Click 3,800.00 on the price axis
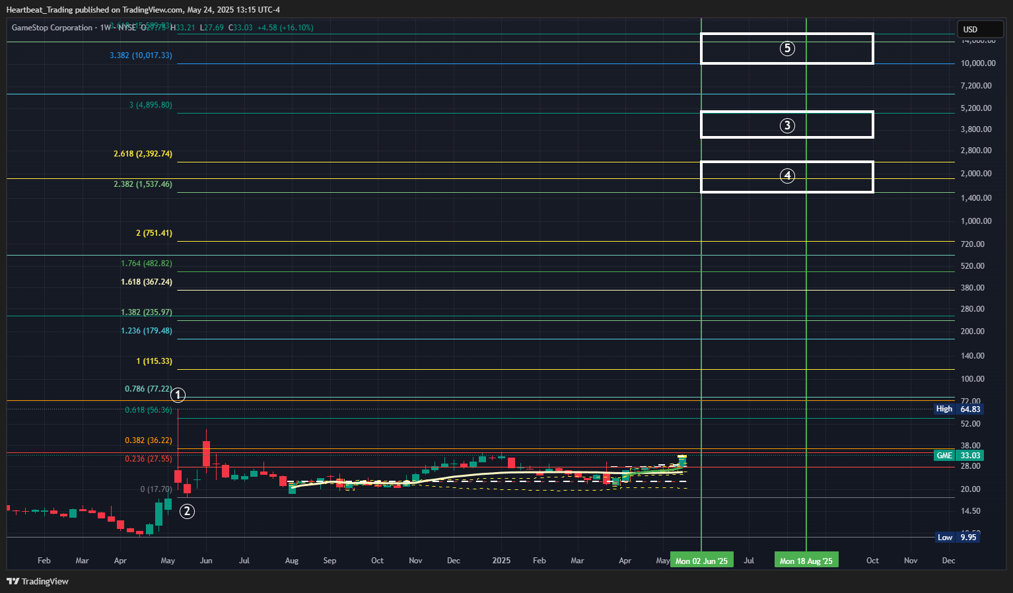1013x593 pixels. (x=976, y=129)
